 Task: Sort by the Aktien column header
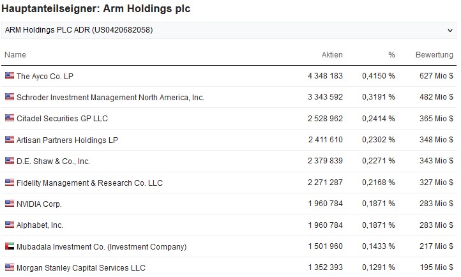[x=332, y=55]
